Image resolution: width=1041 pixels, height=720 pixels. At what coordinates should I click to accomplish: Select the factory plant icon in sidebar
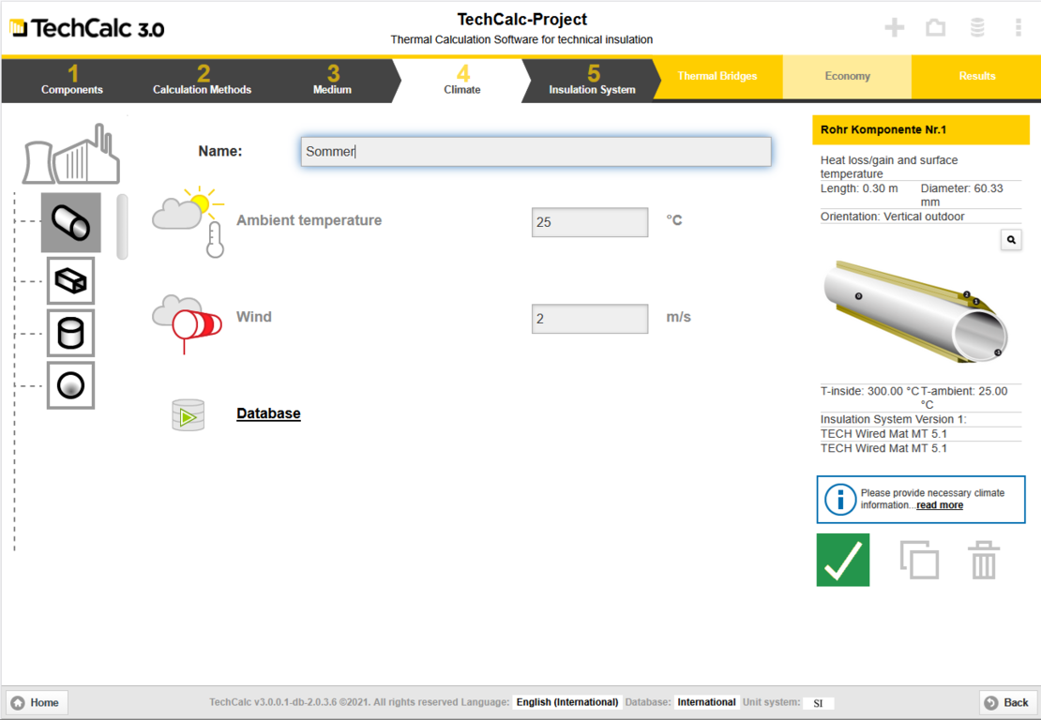point(71,154)
